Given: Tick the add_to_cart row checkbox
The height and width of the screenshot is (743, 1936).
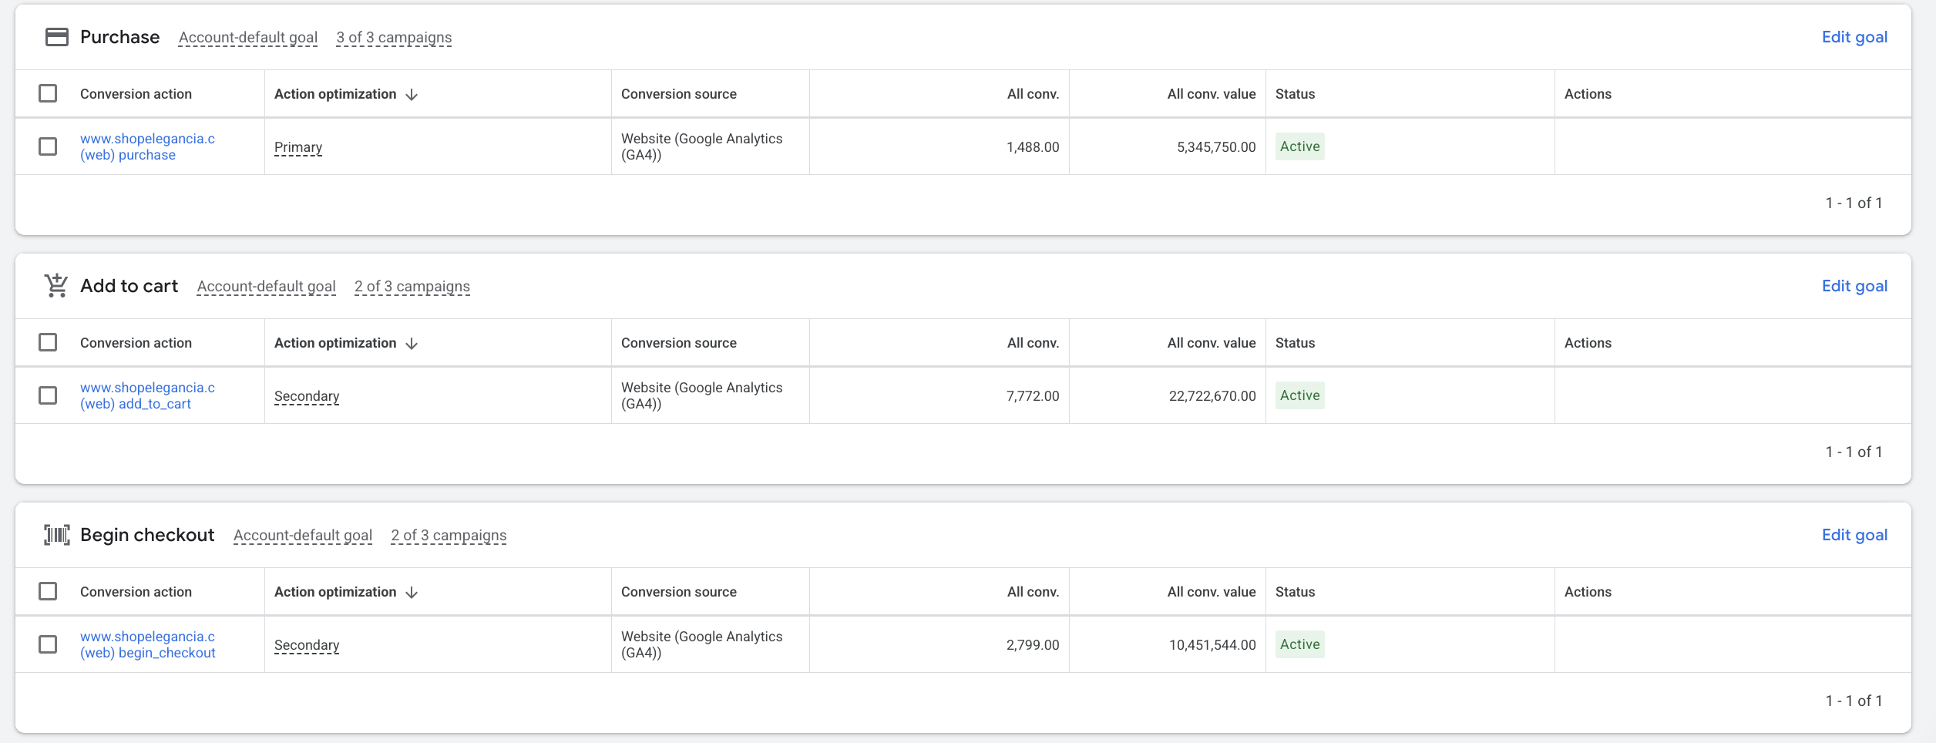Looking at the screenshot, I should pos(48,395).
